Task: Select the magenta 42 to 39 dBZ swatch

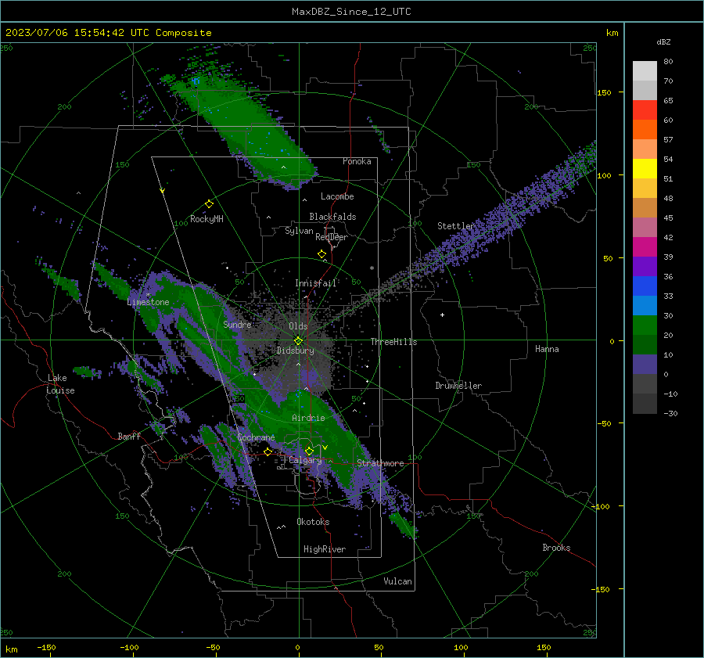Action: point(645,247)
